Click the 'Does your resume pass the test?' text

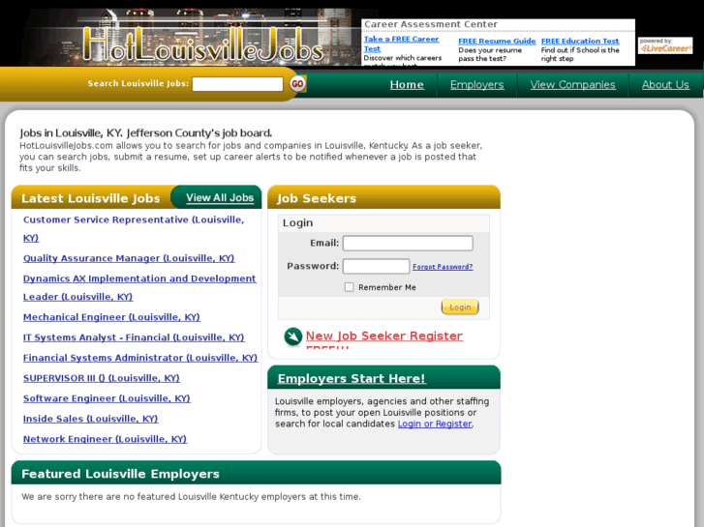(490, 54)
